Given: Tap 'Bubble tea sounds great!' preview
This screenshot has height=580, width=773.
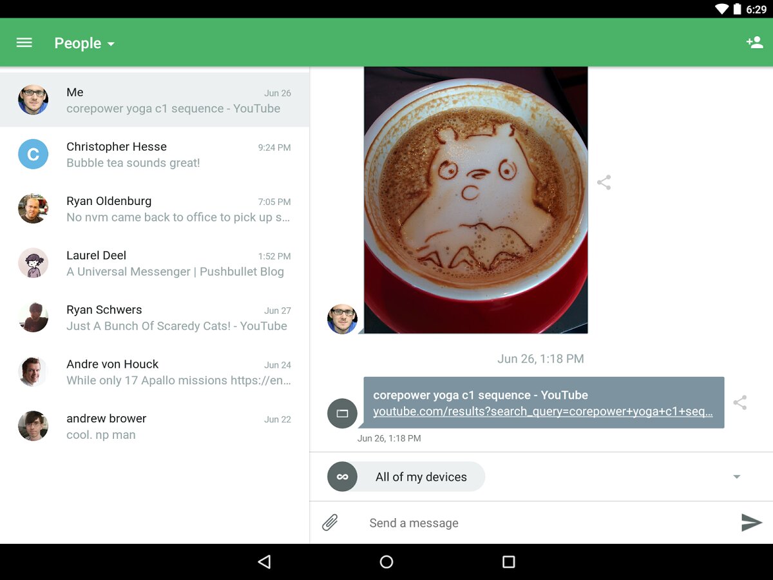Looking at the screenshot, I should tap(133, 163).
